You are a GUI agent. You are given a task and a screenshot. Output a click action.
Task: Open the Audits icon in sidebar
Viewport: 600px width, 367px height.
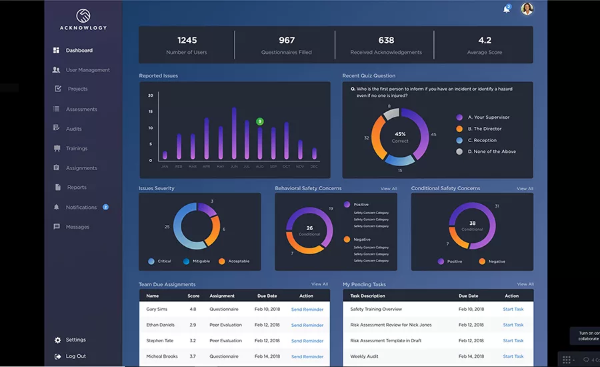pyautogui.click(x=56, y=128)
